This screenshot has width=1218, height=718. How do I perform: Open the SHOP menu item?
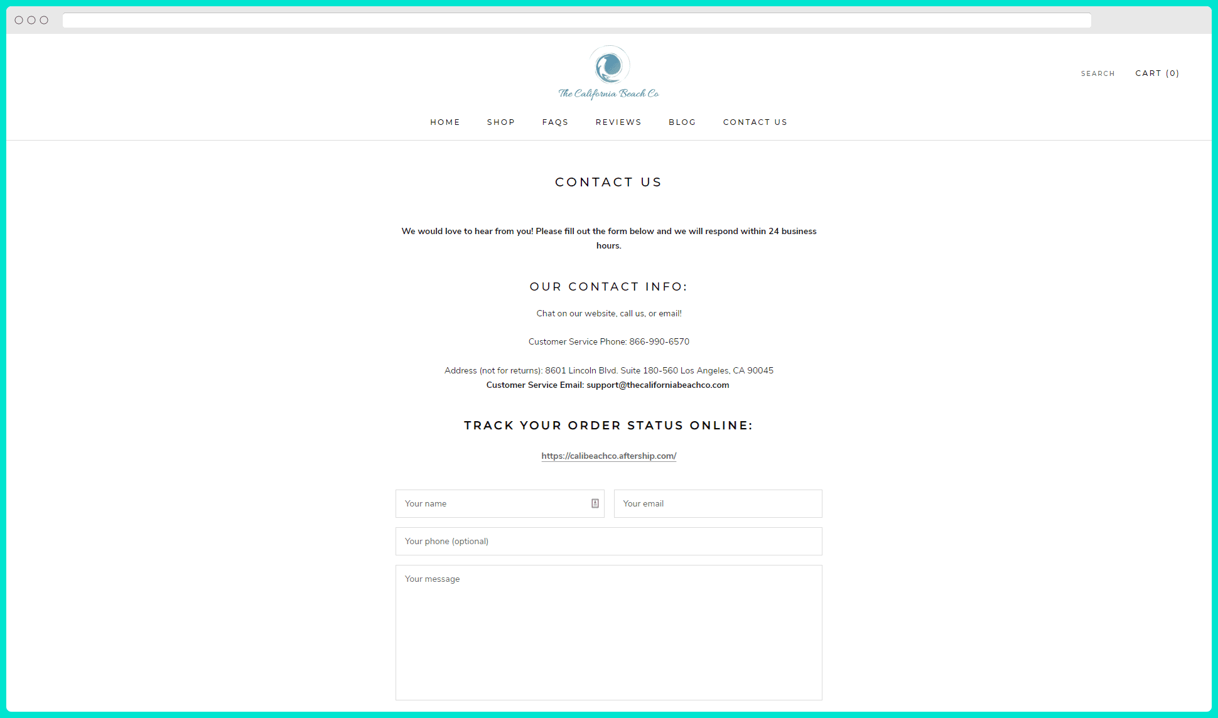tap(501, 121)
